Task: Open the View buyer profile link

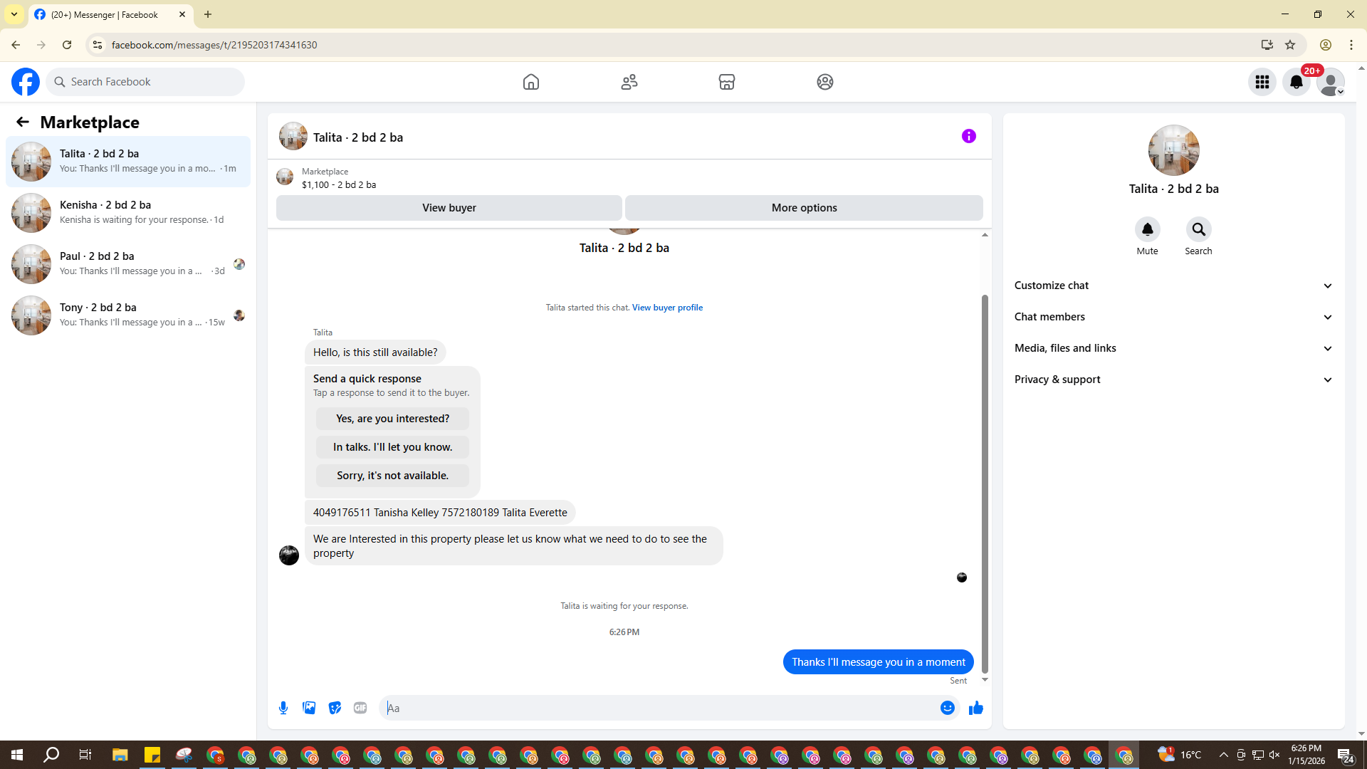Action: click(x=667, y=308)
